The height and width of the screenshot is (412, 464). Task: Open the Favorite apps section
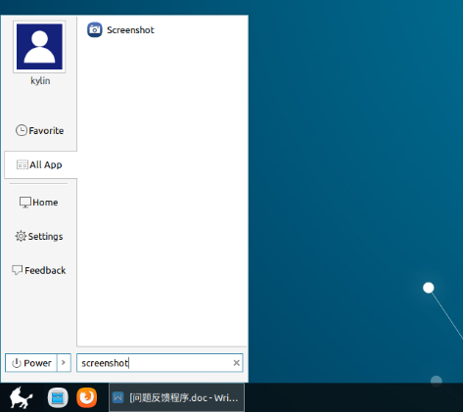(x=39, y=131)
